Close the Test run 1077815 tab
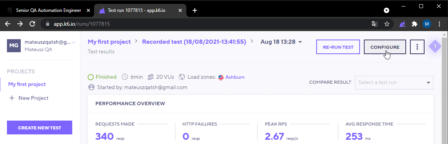448x144 pixels. tap(180, 10)
